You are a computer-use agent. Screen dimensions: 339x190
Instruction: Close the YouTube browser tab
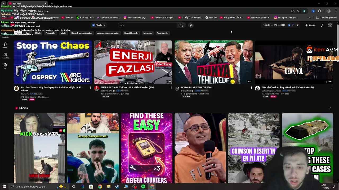[x=45, y=4]
